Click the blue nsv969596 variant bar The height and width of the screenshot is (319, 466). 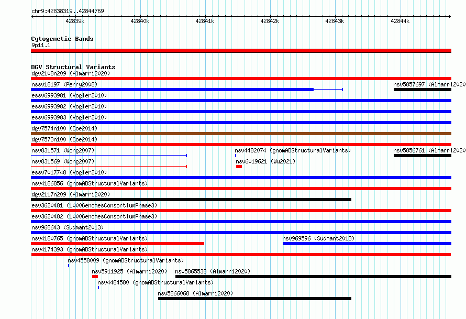(x=367, y=244)
